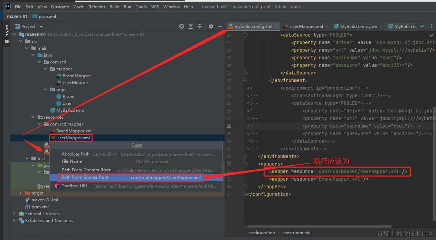This screenshot has height=240, width=436.
Task: Switch to the MyBatisDemo.java tab
Action: 359,26
